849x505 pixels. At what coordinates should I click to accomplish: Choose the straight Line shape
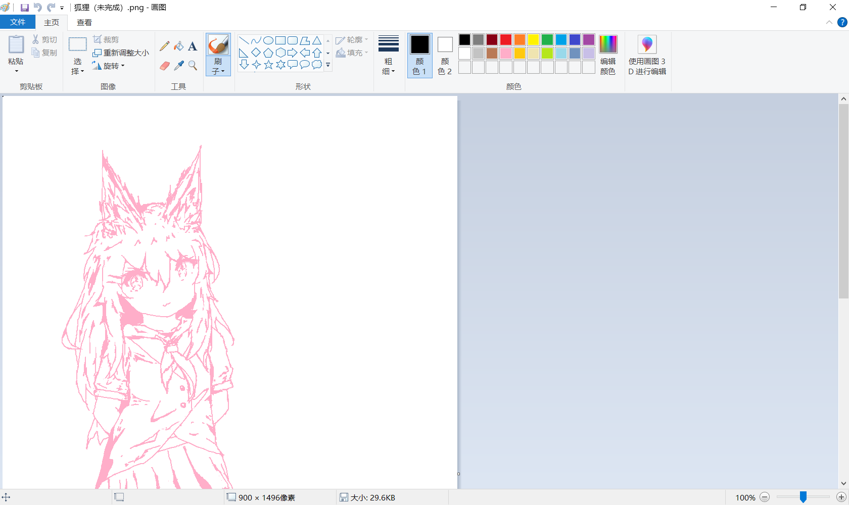[x=244, y=40]
